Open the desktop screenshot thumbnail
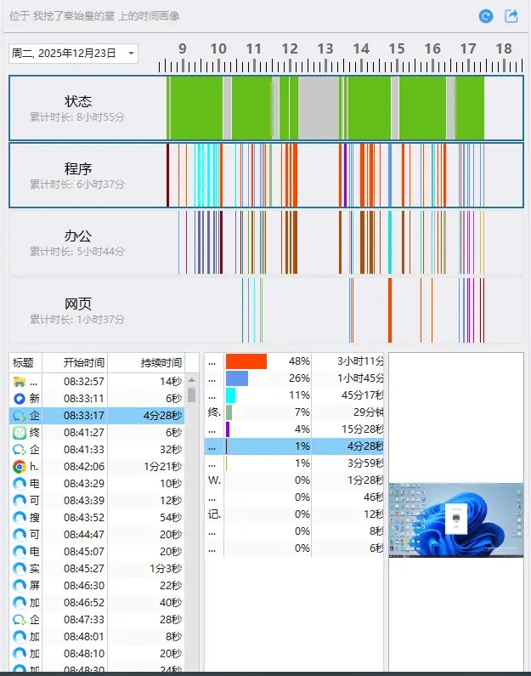The width and height of the screenshot is (531, 676). (x=456, y=520)
